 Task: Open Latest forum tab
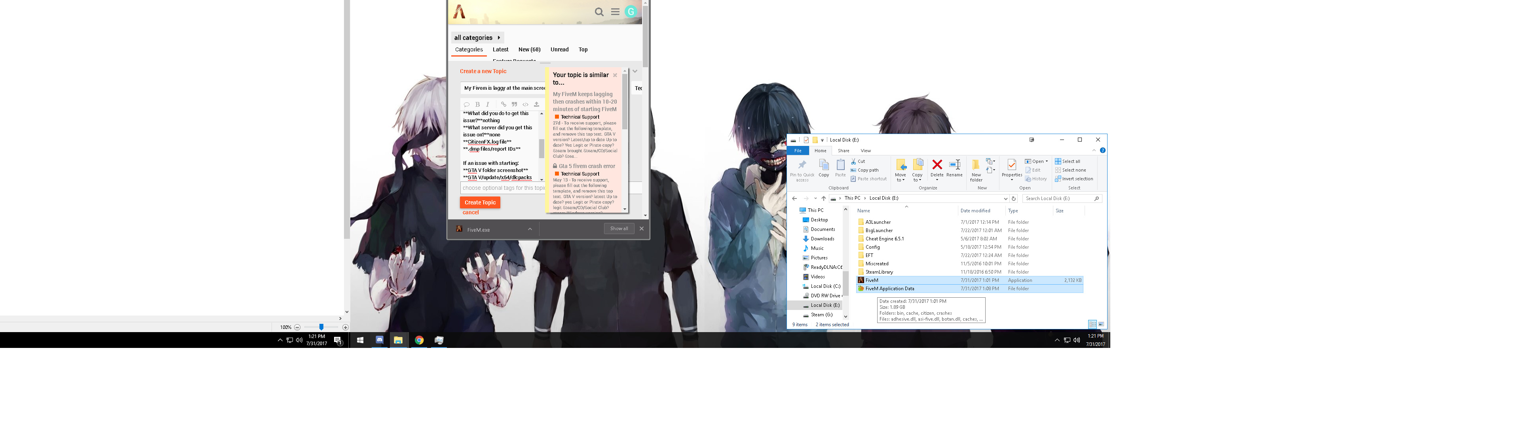coord(500,49)
